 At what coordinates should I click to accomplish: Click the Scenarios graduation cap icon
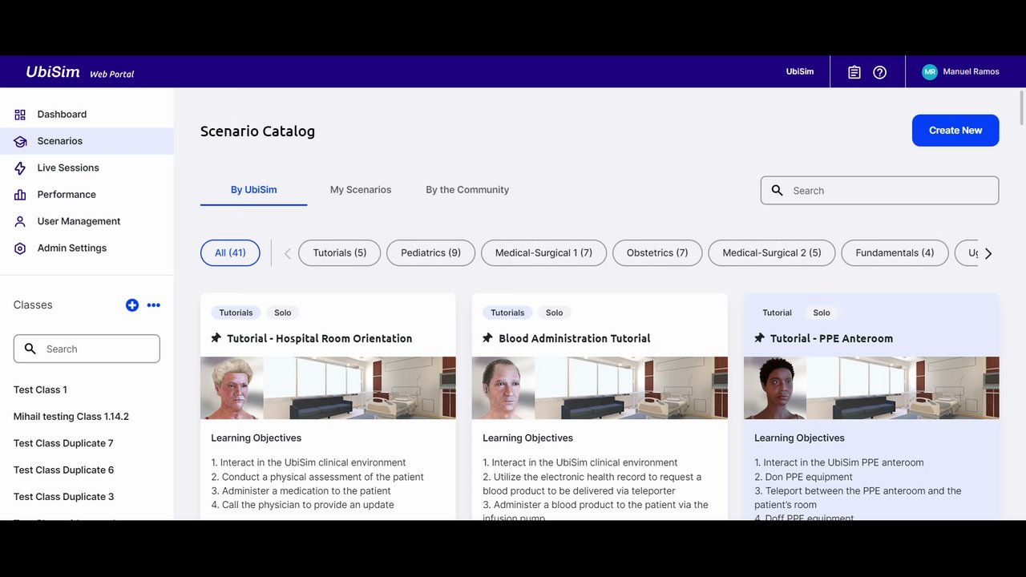point(20,141)
